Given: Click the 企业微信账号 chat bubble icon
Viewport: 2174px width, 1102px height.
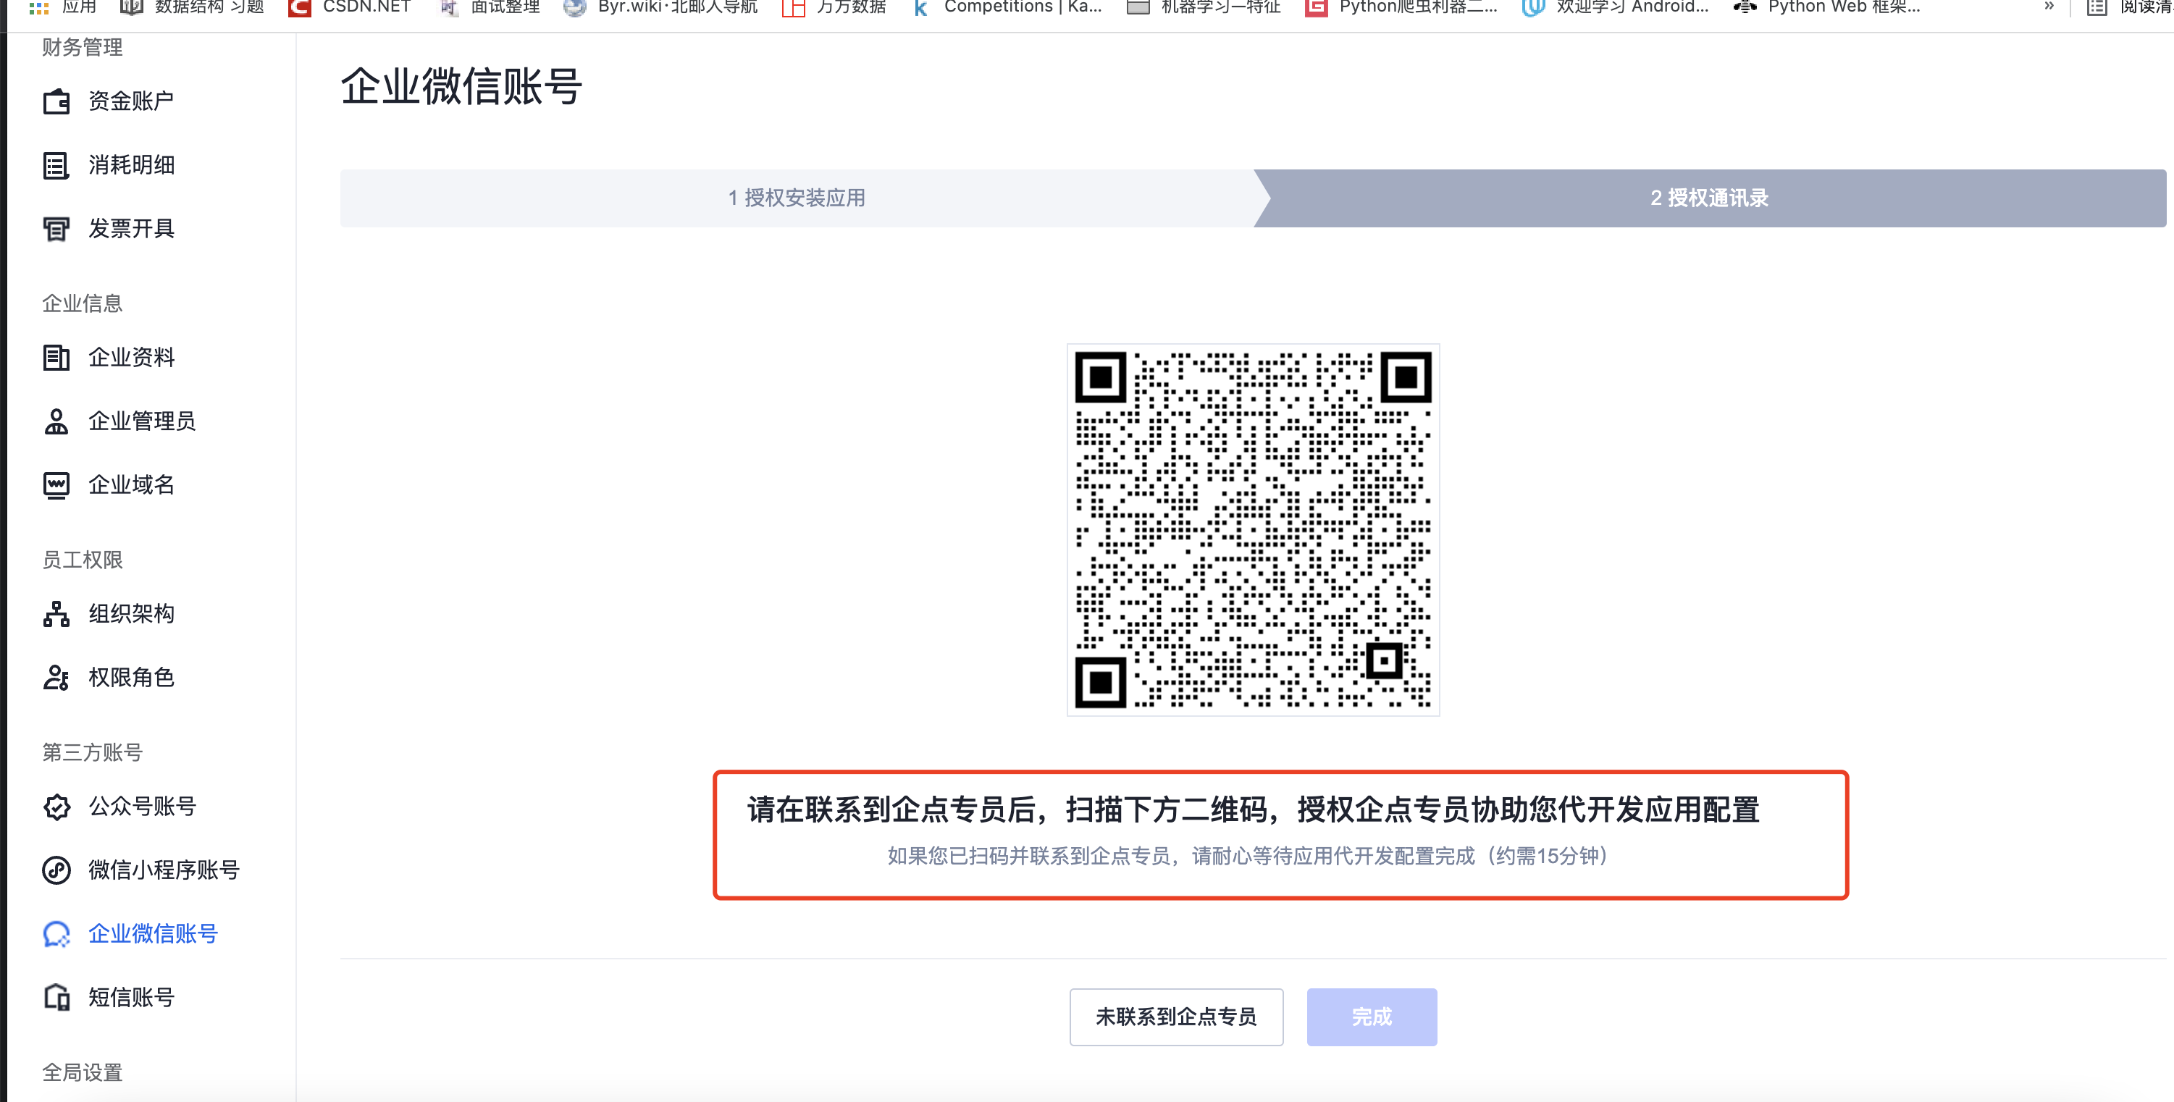Looking at the screenshot, I should coord(56,934).
